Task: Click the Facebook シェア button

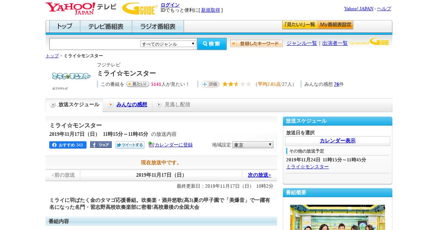Action: (101, 145)
